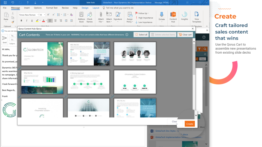Click View Templates icon
The height and width of the screenshot is (147, 262).
point(196,14)
